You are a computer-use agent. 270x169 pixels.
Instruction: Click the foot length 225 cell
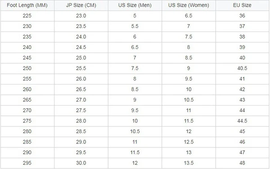coord(27,16)
